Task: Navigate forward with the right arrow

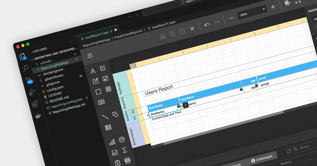Action: tap(137, 15)
